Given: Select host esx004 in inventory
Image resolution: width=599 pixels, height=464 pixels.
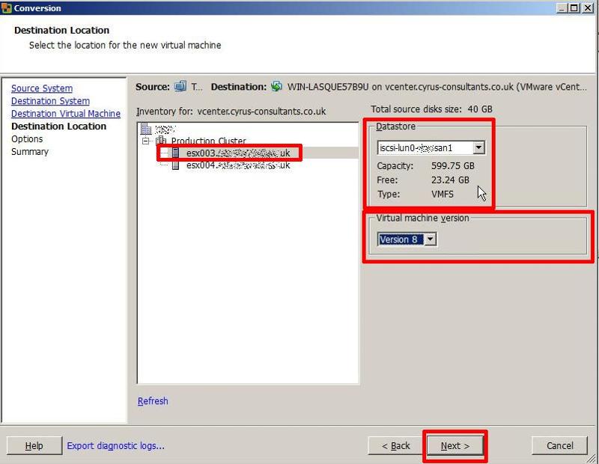Looking at the screenshot, I should pyautogui.click(x=238, y=165).
